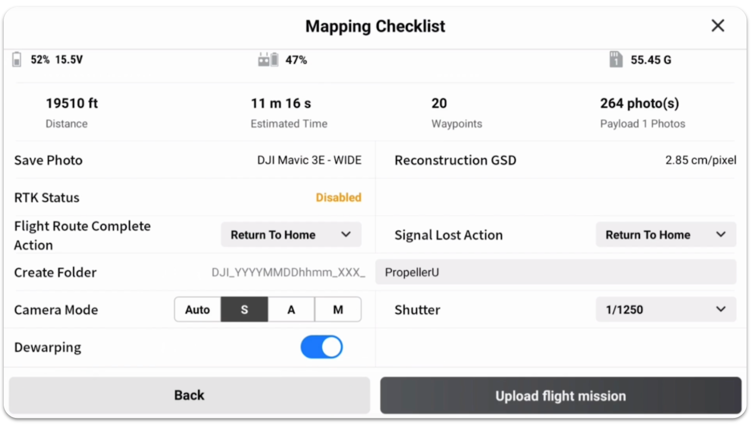Click the 2.85 cm/pixel GSD value
752x424 pixels.
click(x=700, y=160)
